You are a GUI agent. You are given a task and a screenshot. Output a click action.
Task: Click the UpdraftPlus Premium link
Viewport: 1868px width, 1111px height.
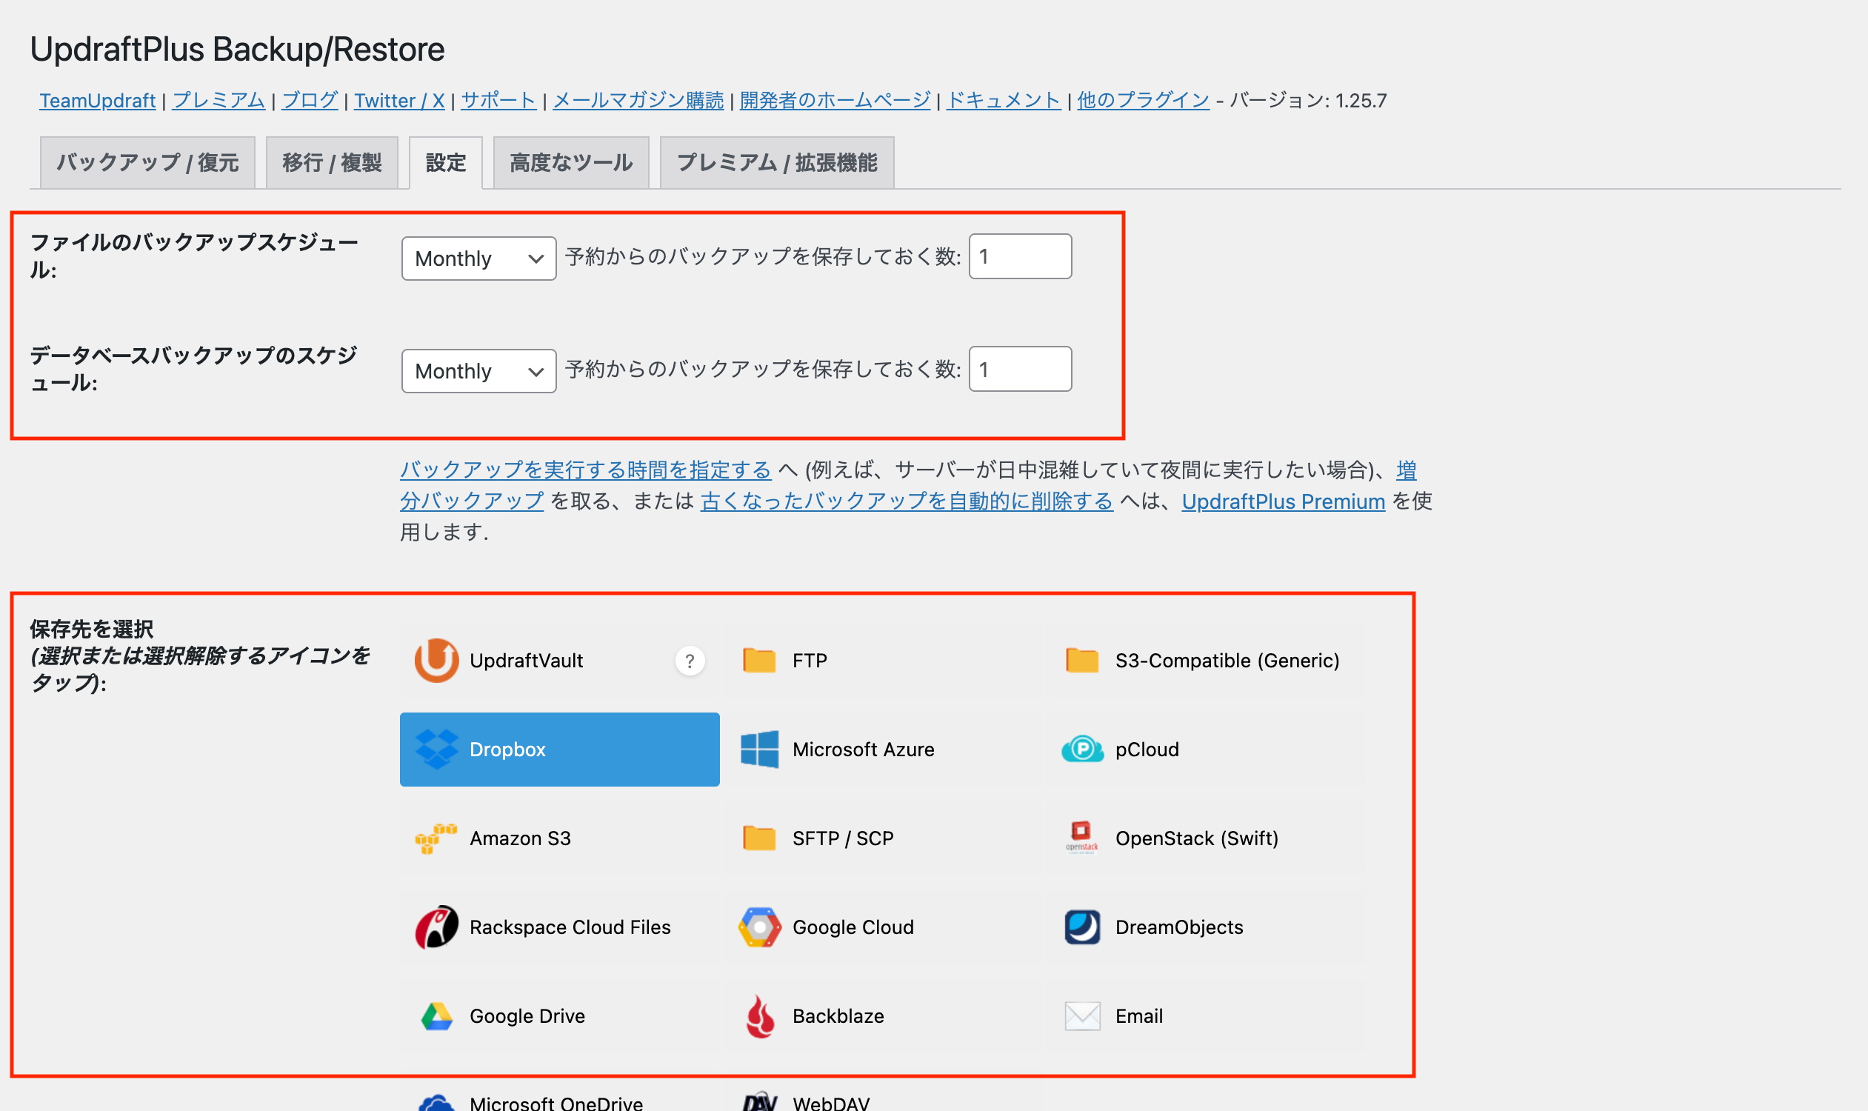(x=1283, y=501)
